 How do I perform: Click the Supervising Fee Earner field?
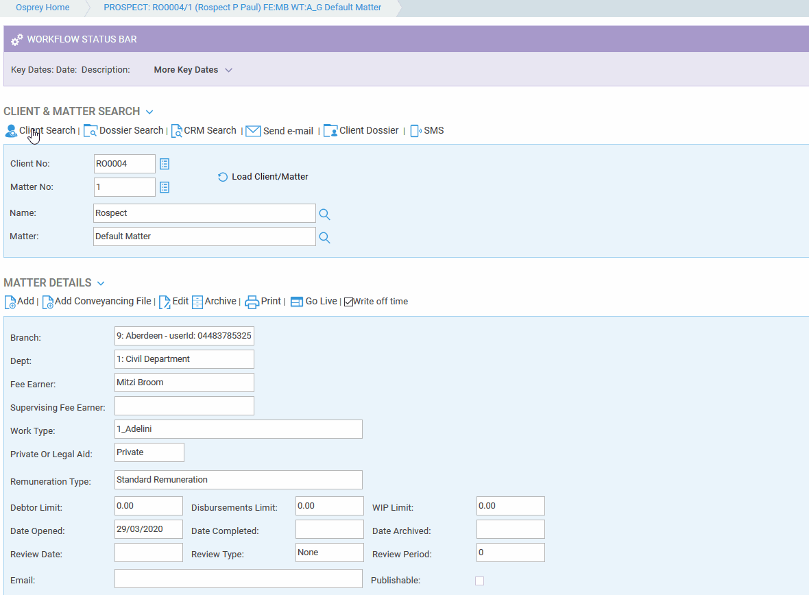tap(184, 406)
